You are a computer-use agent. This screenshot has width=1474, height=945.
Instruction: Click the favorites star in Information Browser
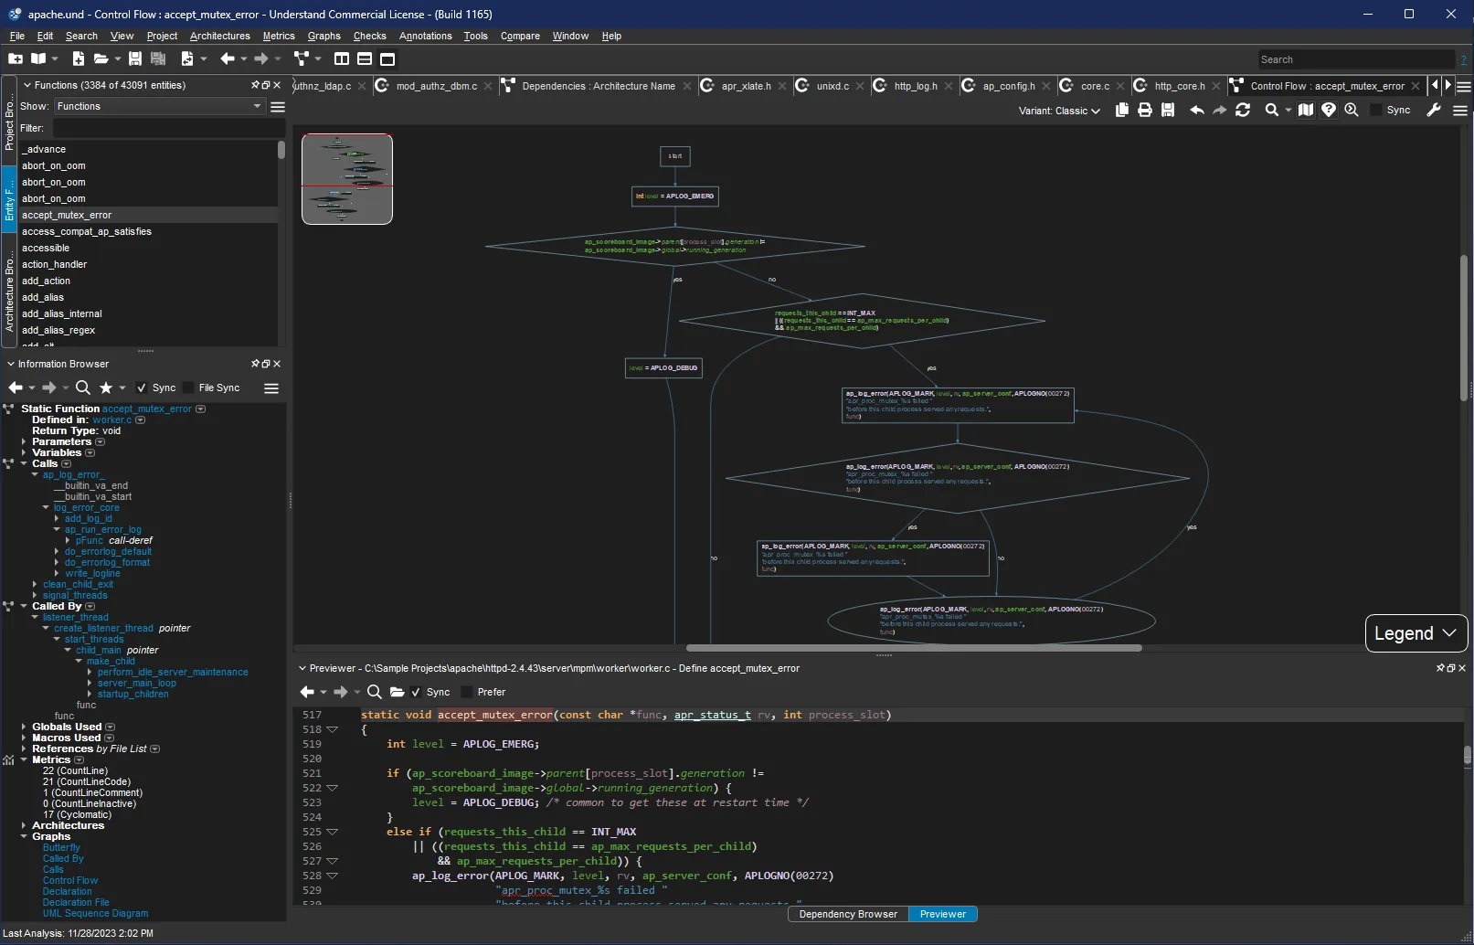click(x=106, y=388)
